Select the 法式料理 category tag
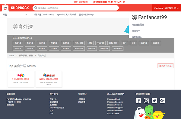This screenshot has height=119, width=181. click(144, 43)
